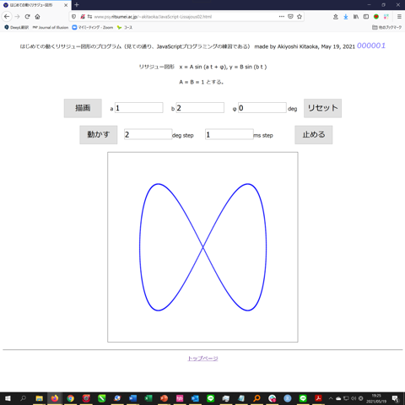Stop animation with the 止める button
The width and height of the screenshot is (405, 405).
314,134
